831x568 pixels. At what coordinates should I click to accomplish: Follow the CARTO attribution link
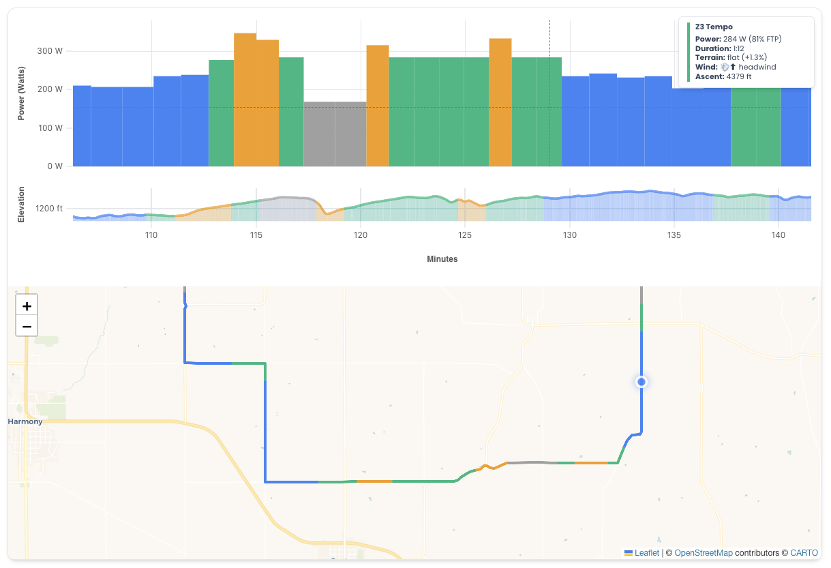coord(804,552)
